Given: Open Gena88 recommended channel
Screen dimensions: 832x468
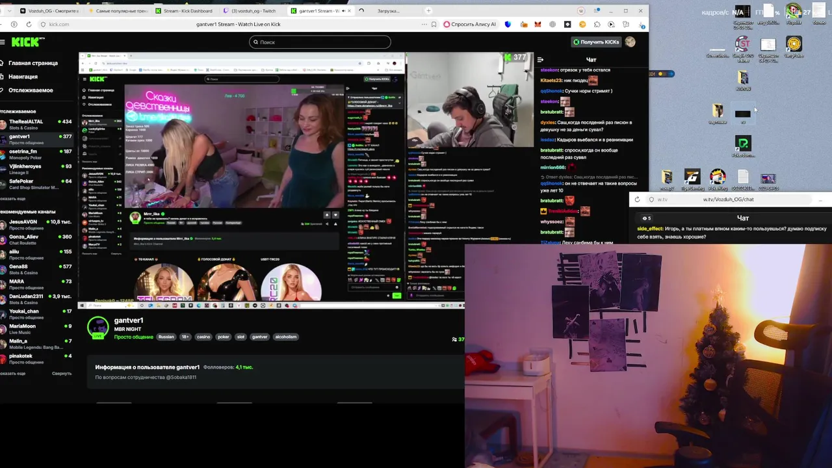Looking at the screenshot, I should click(36, 270).
